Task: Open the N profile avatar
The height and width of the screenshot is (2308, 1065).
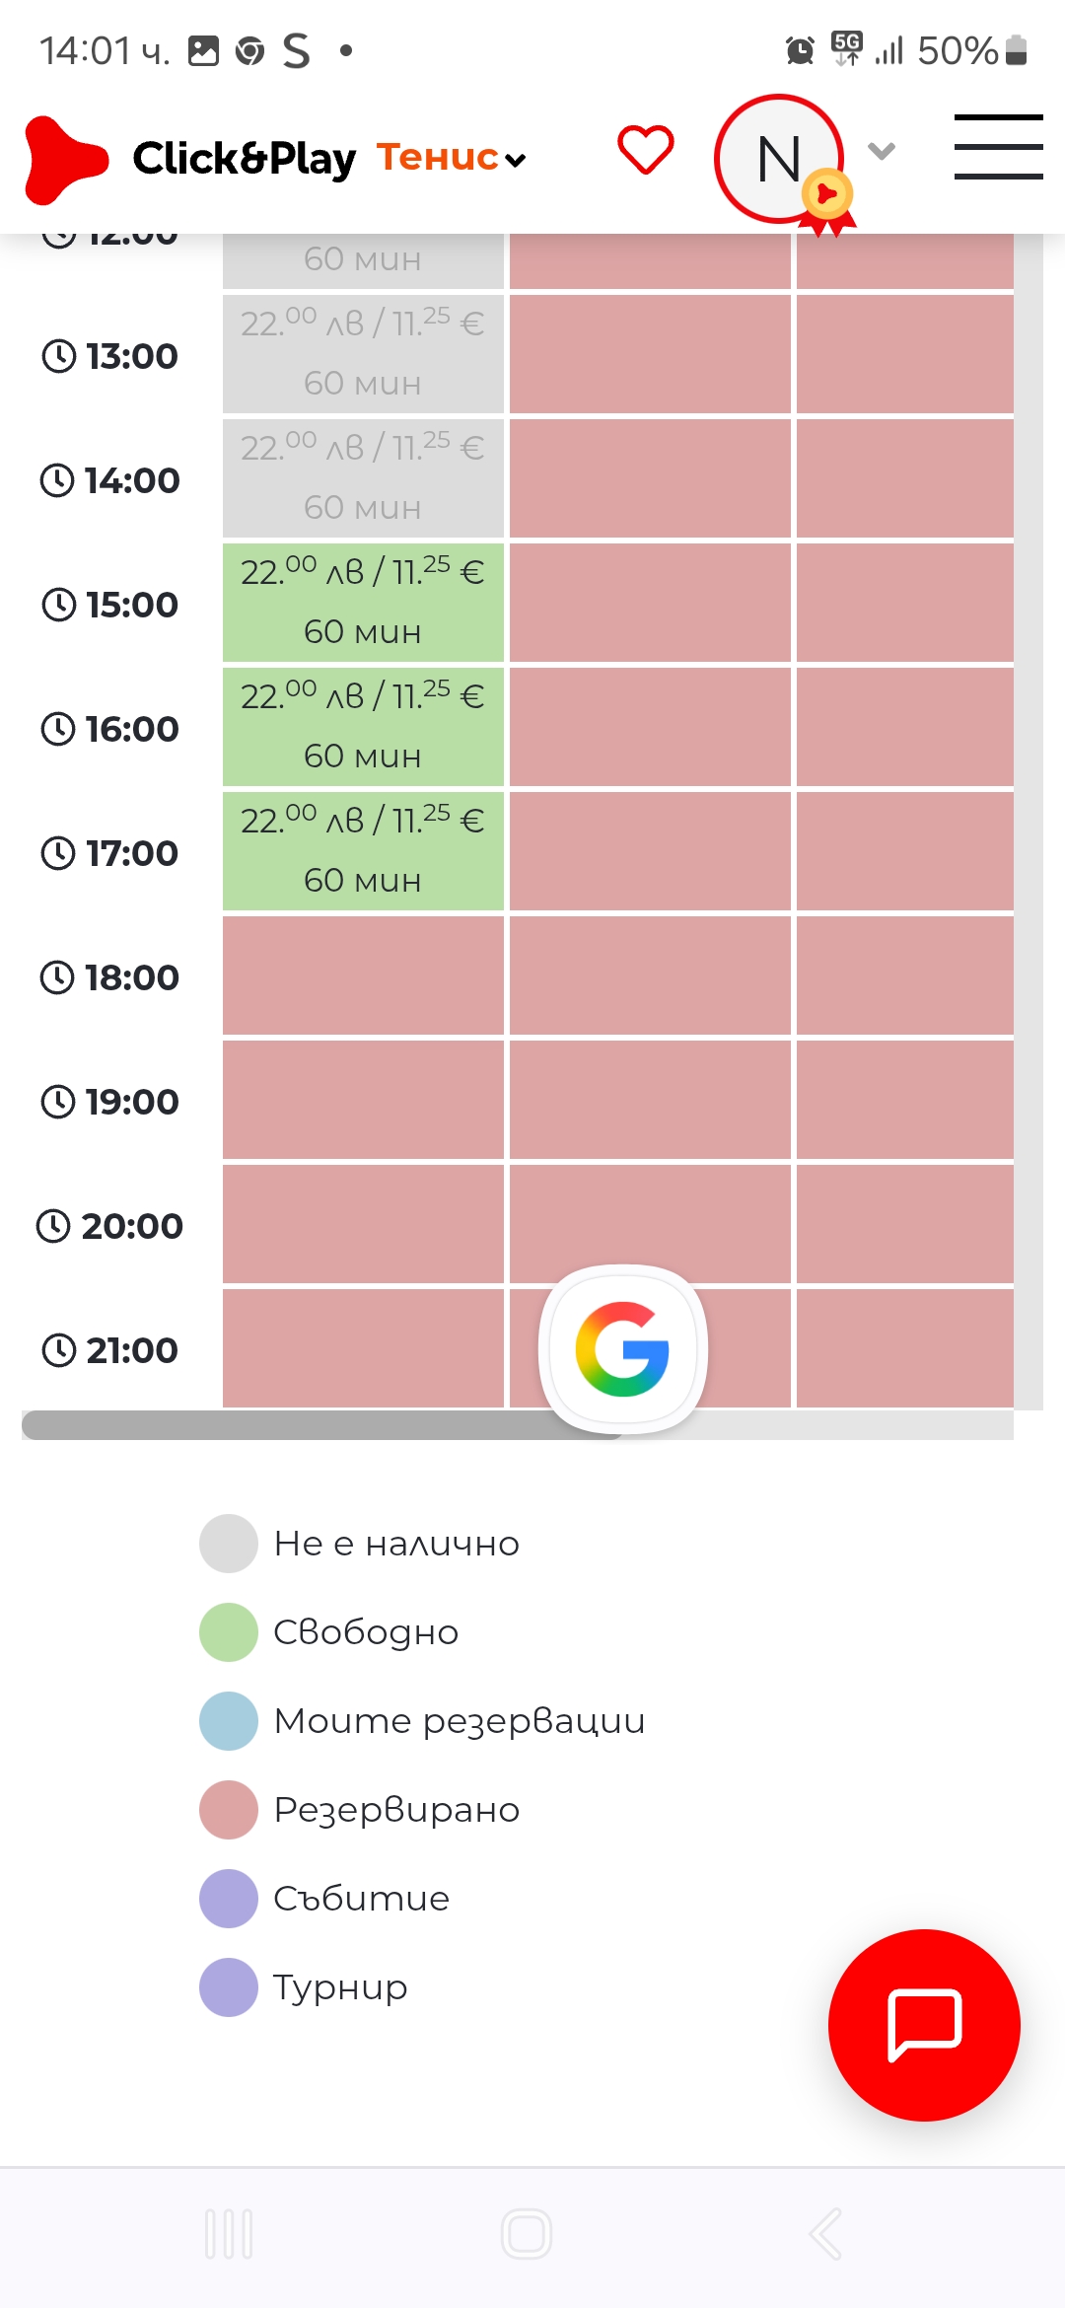Action: 779,159
